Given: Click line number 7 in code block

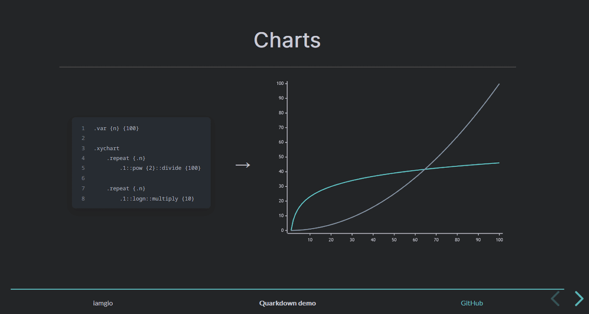Looking at the screenshot, I should click(x=83, y=188).
